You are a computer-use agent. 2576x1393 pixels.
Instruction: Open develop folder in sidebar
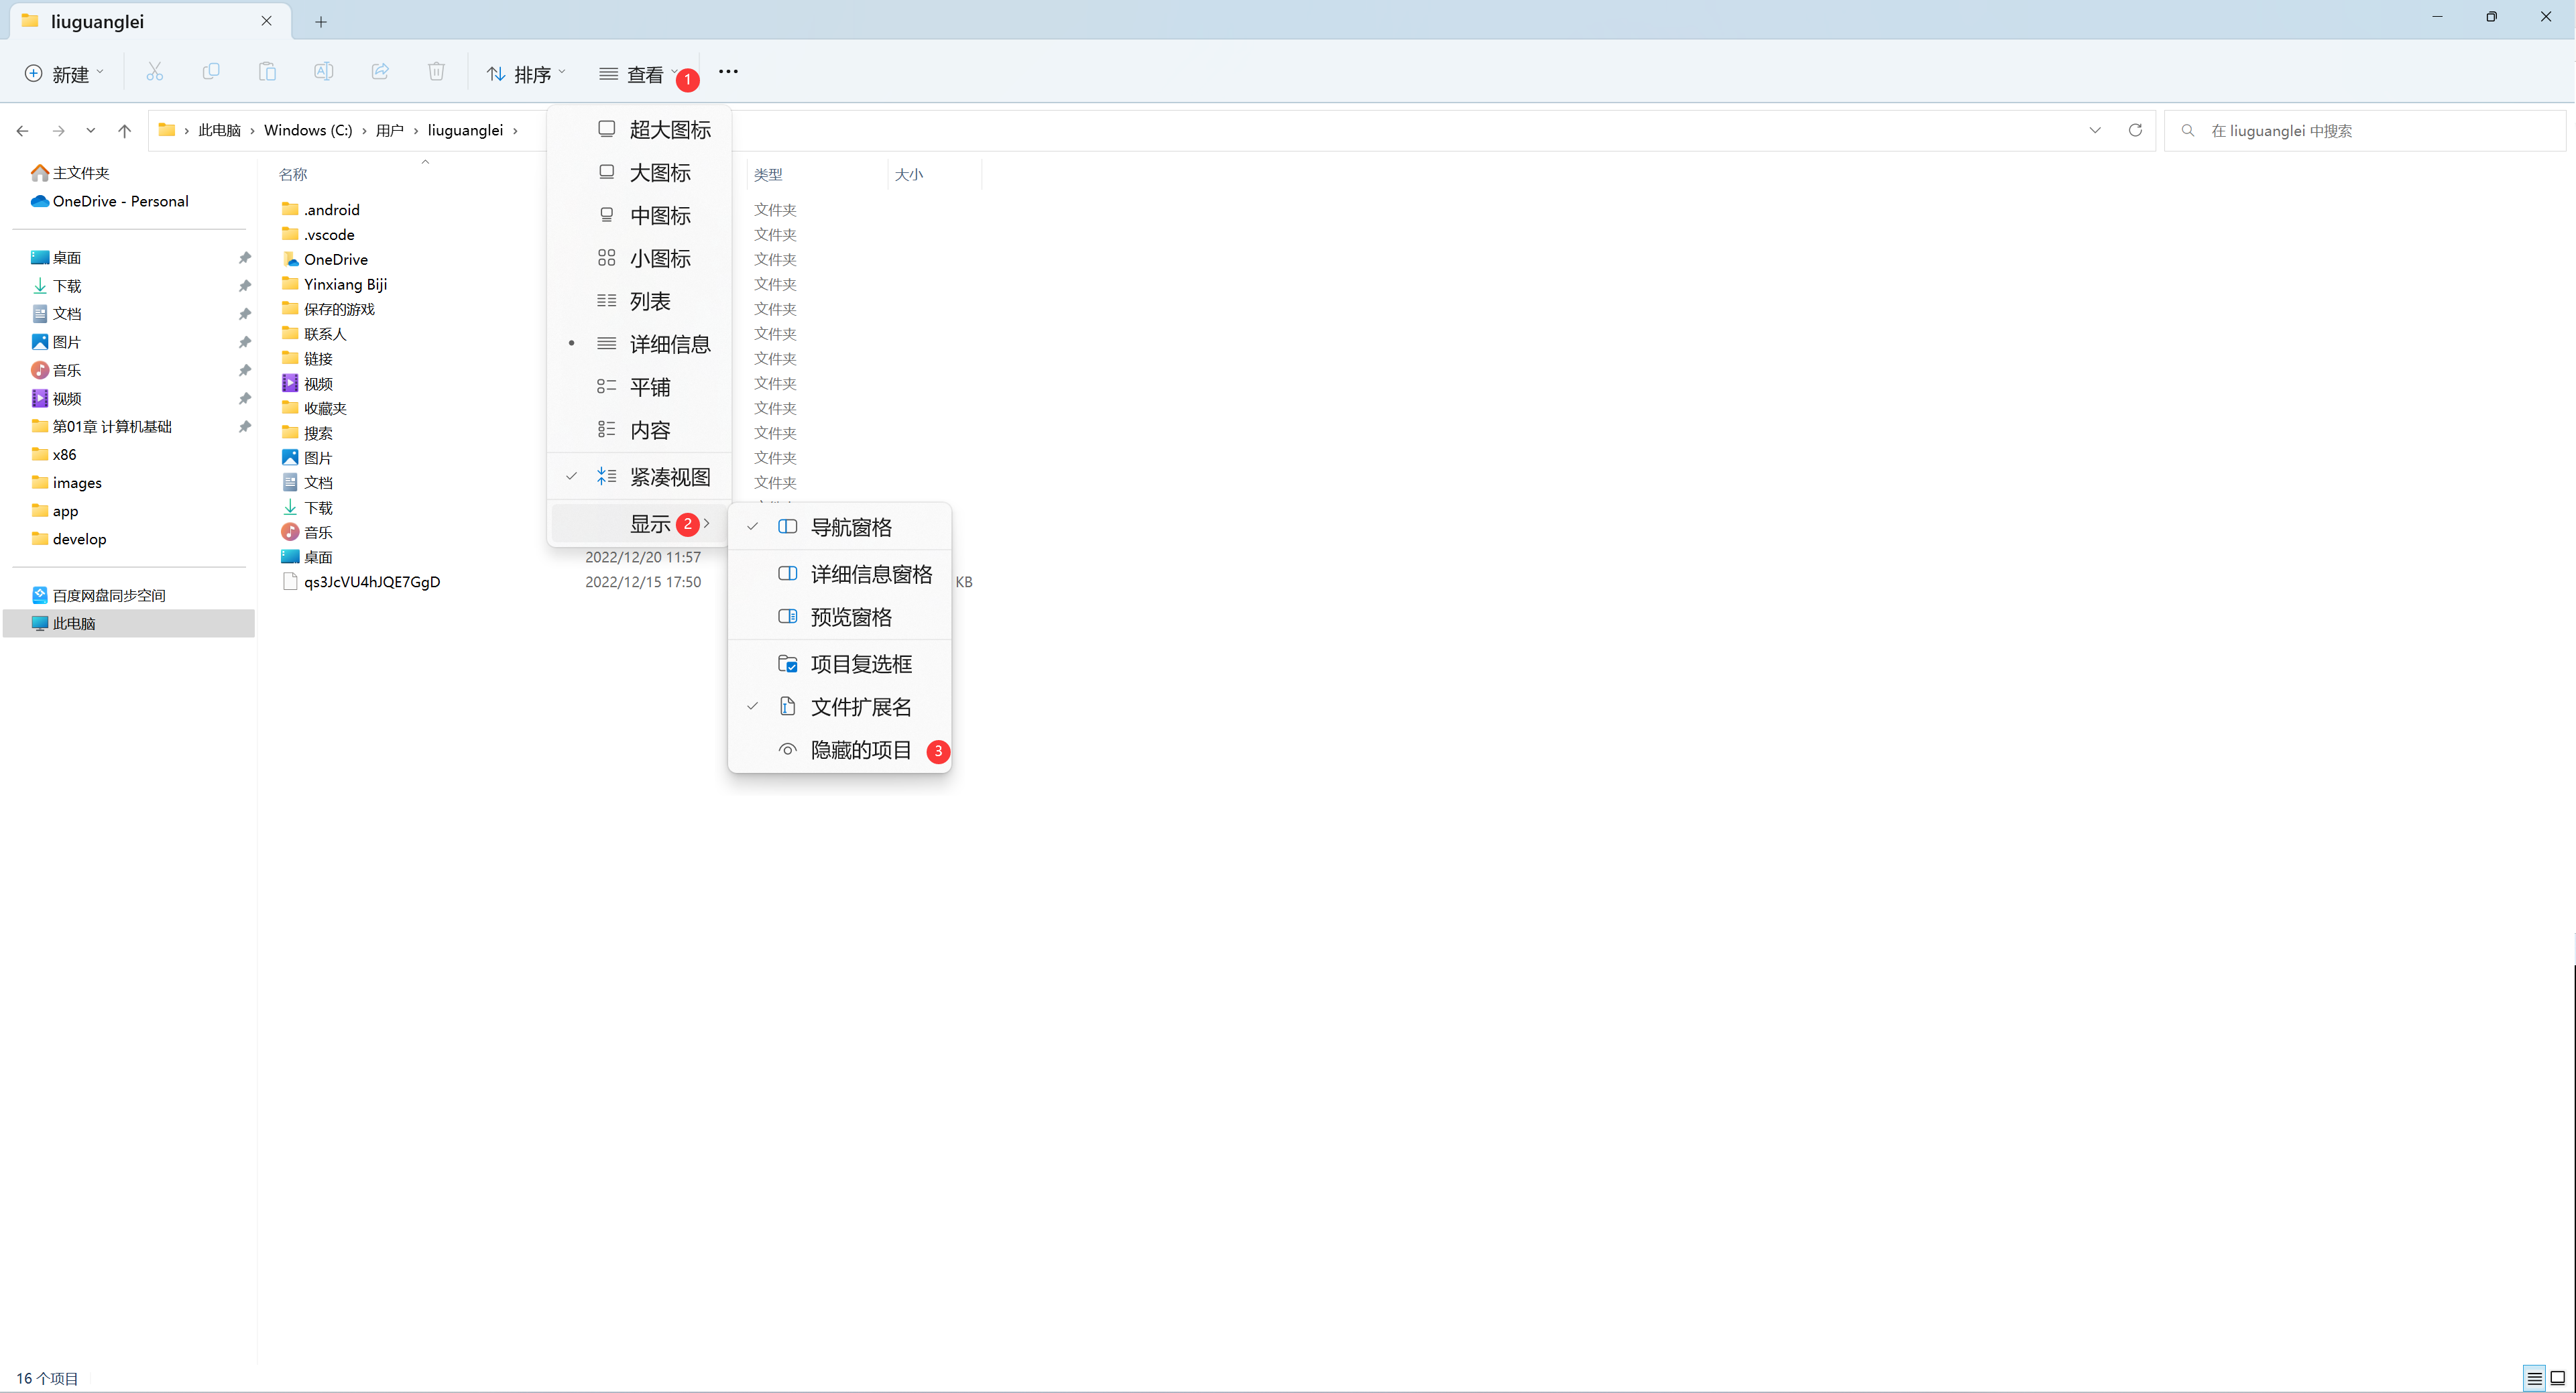(x=69, y=539)
